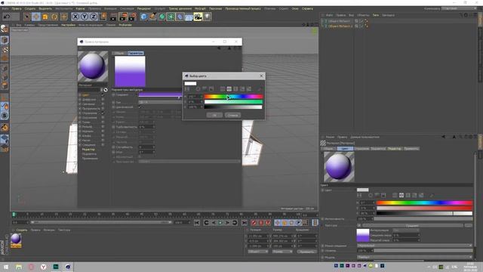Click the Camera icon in the top toolbar
The height and width of the screenshot is (272, 483).
click(x=198, y=17)
